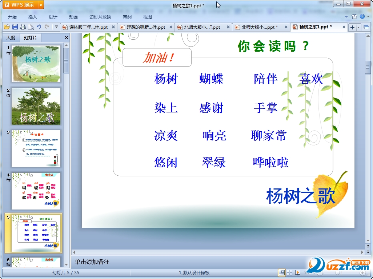Close the slide thumbnail pane
This screenshot has width=373, height=279.
click(67, 37)
